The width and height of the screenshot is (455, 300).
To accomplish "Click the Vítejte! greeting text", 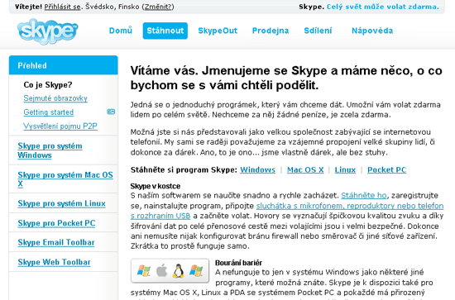I will pyautogui.click(x=28, y=7).
